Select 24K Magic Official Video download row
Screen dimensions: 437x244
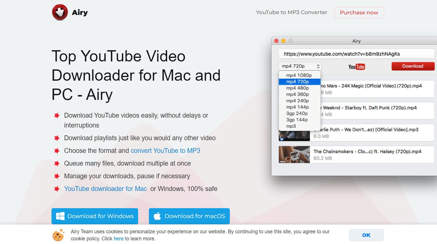pos(378,89)
